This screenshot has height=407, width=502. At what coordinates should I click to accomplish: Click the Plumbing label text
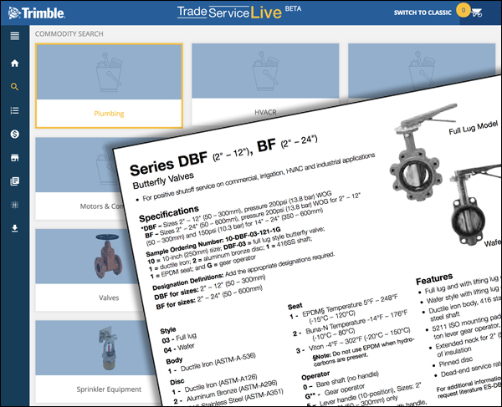[109, 114]
